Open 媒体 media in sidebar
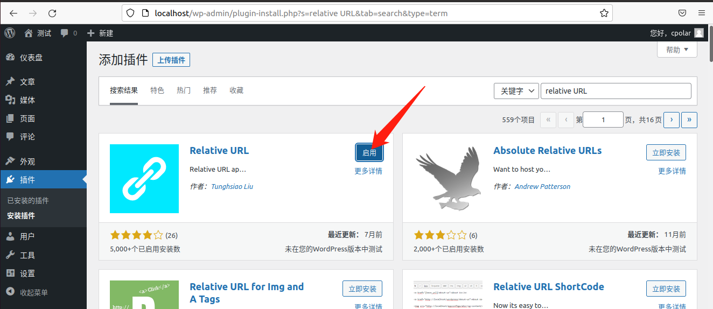 [x=43, y=100]
